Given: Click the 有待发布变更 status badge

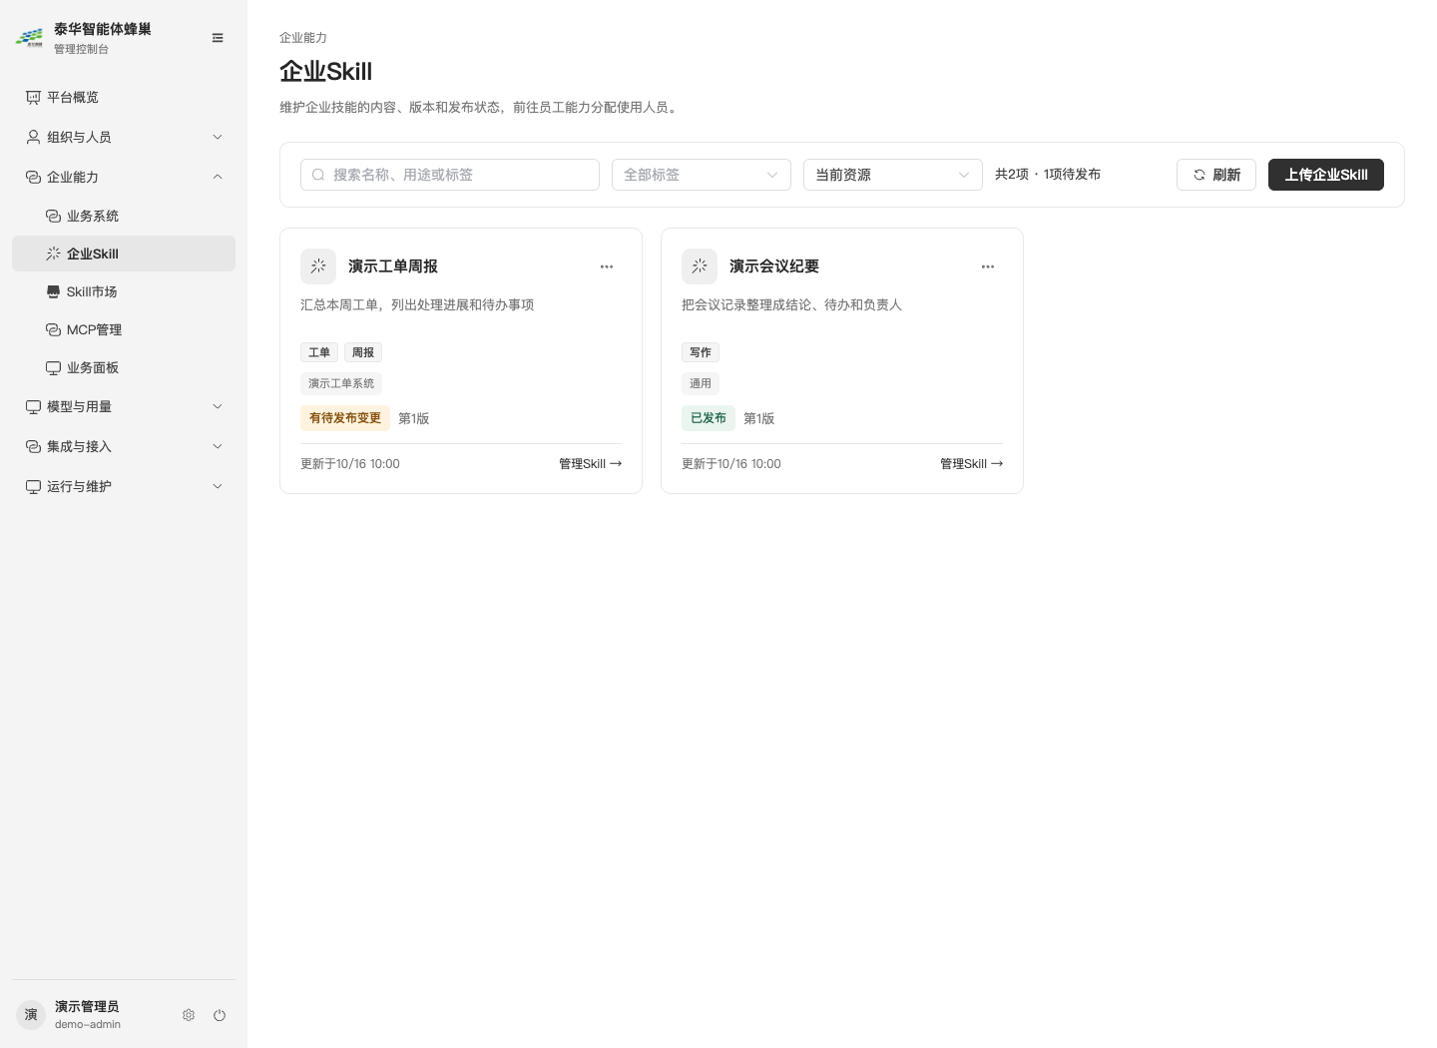Looking at the screenshot, I should [x=345, y=418].
